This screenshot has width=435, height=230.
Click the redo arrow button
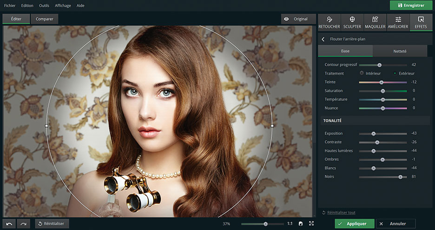point(23,224)
